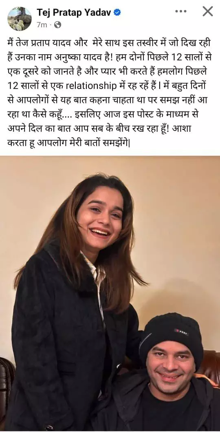This screenshot has height=432, width=220.
Task: Tap the name अनुष्का यादव in post text
Action: click(x=88, y=57)
